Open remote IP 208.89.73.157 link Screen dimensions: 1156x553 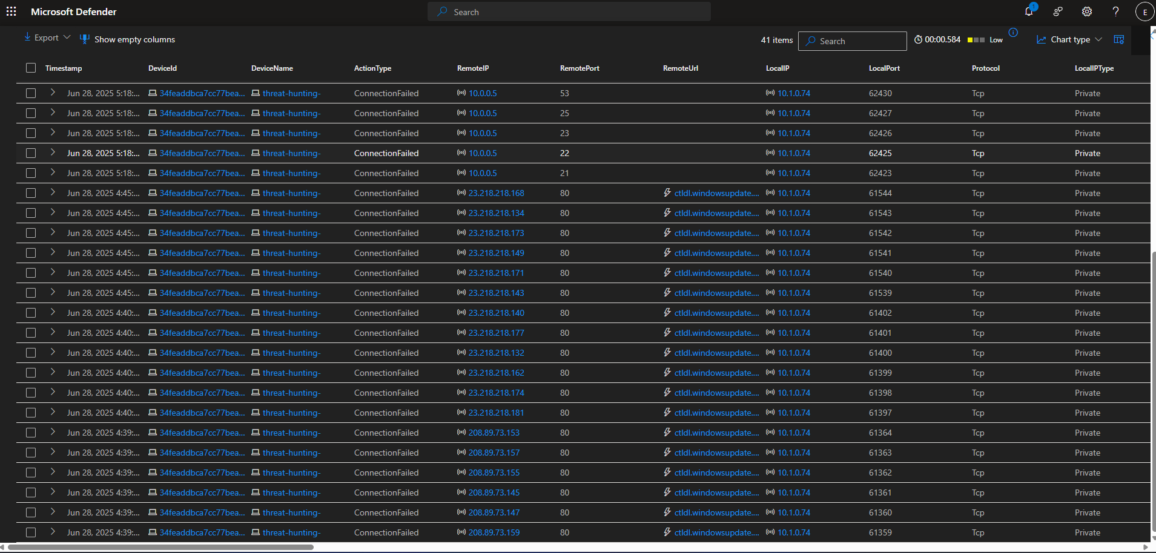pyautogui.click(x=494, y=453)
